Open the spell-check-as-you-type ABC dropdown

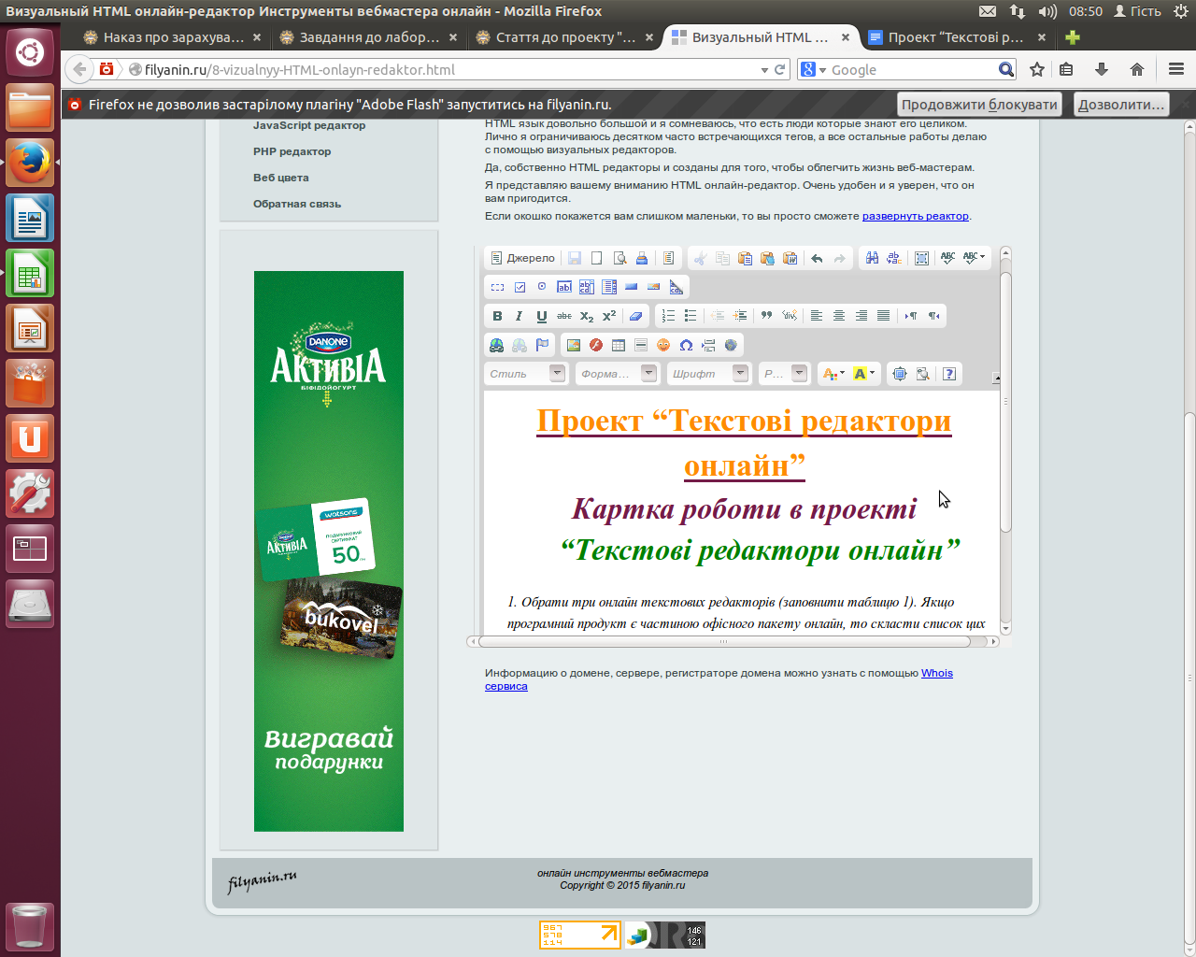(x=975, y=258)
